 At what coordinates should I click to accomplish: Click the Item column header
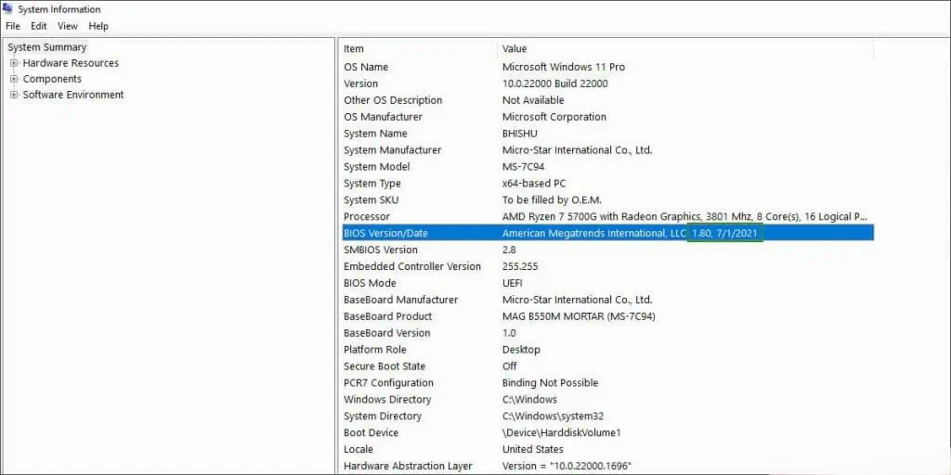point(419,48)
